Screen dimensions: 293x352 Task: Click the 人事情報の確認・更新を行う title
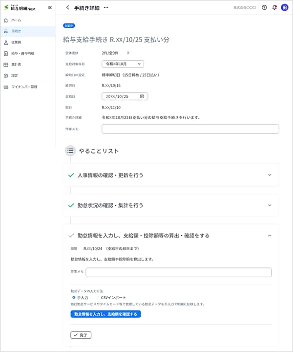(x=110, y=175)
